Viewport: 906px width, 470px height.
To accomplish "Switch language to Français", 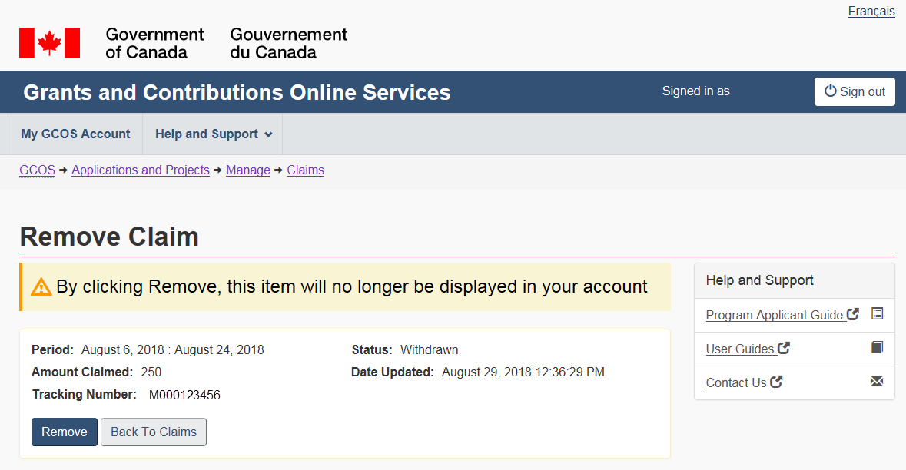I will [x=871, y=12].
